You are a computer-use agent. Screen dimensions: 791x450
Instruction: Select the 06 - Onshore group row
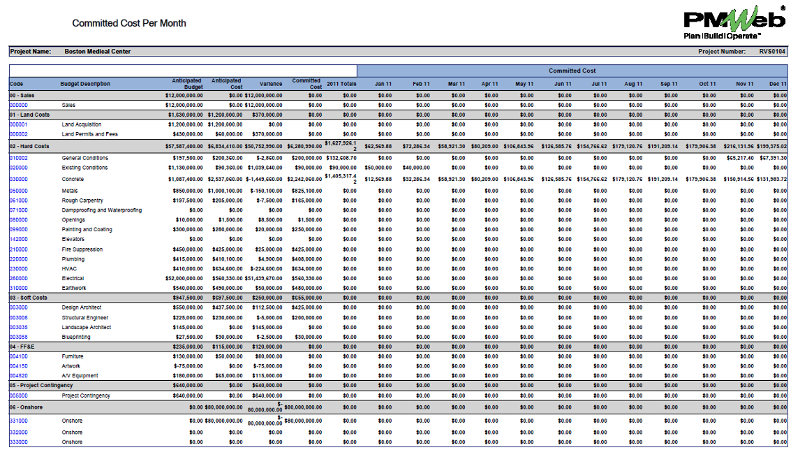coord(398,407)
